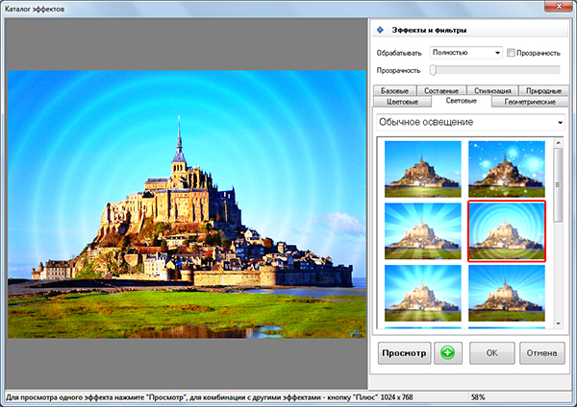Choose the sun rays thumbnail in second row left
This screenshot has height=407, width=577.
(x=421, y=230)
